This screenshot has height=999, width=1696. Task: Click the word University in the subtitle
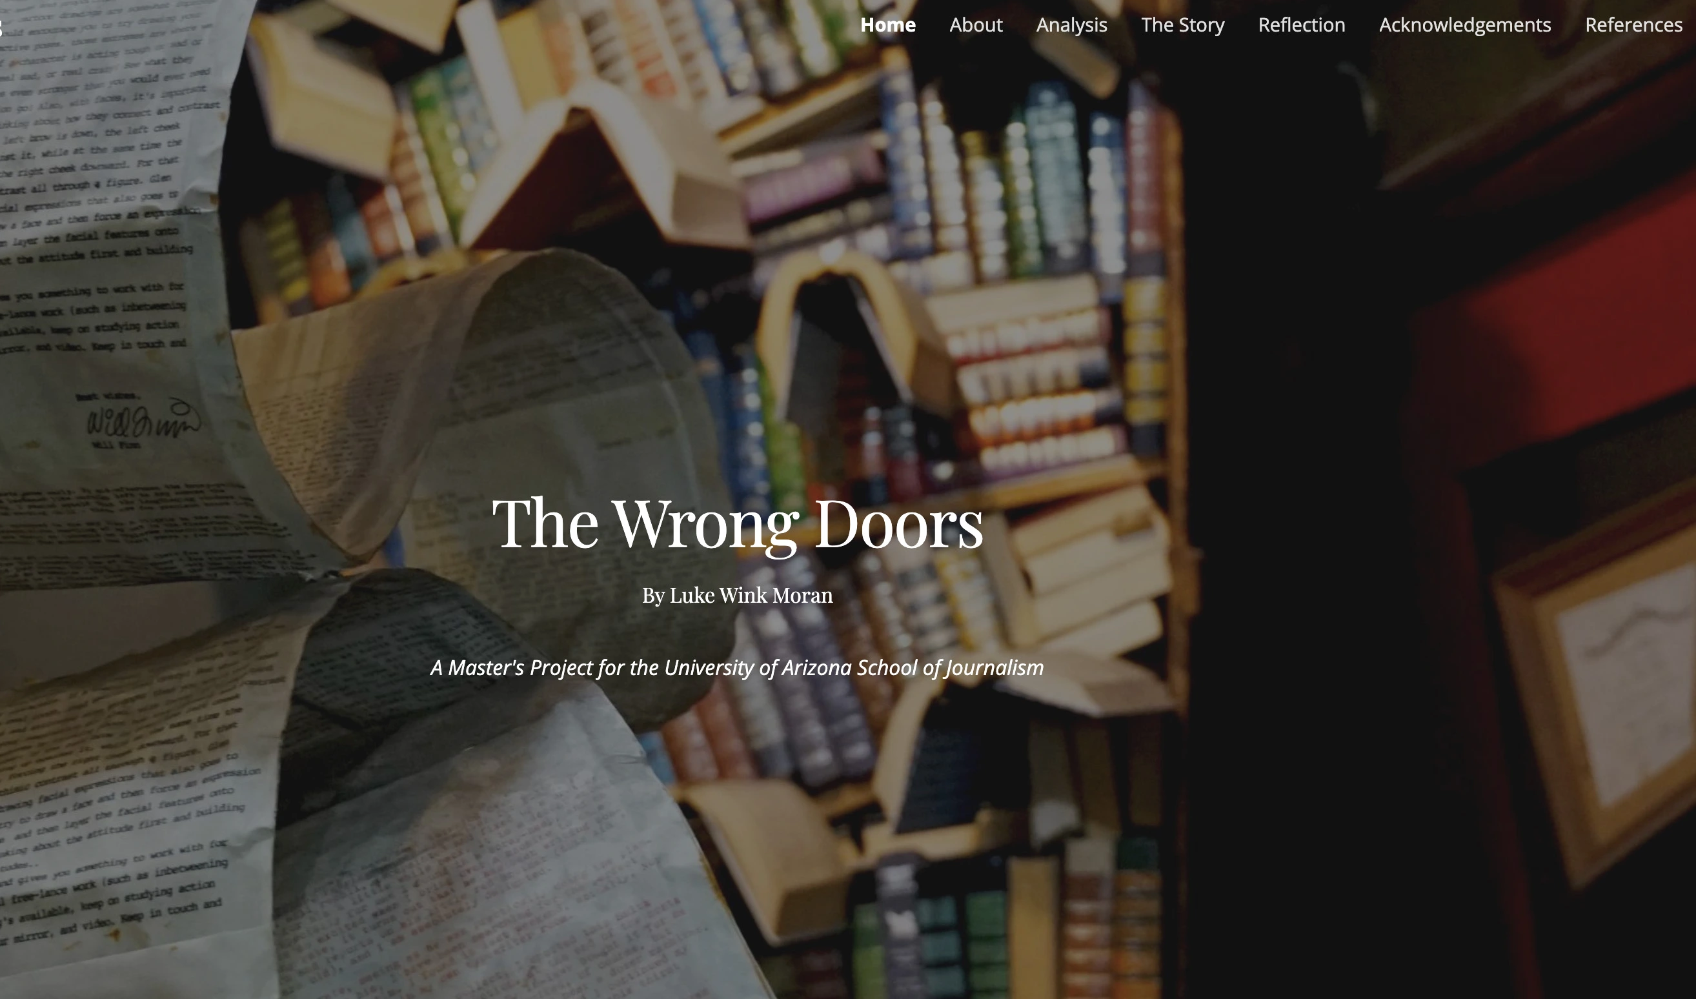[709, 669]
